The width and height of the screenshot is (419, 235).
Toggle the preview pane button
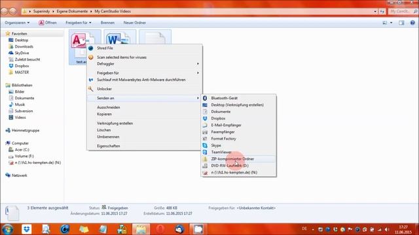point(401,23)
